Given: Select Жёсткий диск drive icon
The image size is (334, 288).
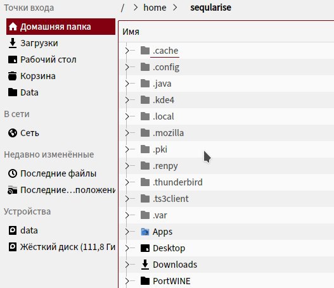Looking at the screenshot, I should point(13,247).
